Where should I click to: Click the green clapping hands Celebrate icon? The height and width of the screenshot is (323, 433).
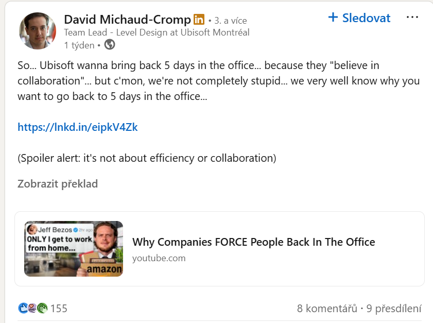pyautogui.click(x=42, y=309)
